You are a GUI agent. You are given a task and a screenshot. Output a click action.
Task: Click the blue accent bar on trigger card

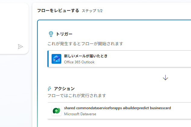[48, 59]
